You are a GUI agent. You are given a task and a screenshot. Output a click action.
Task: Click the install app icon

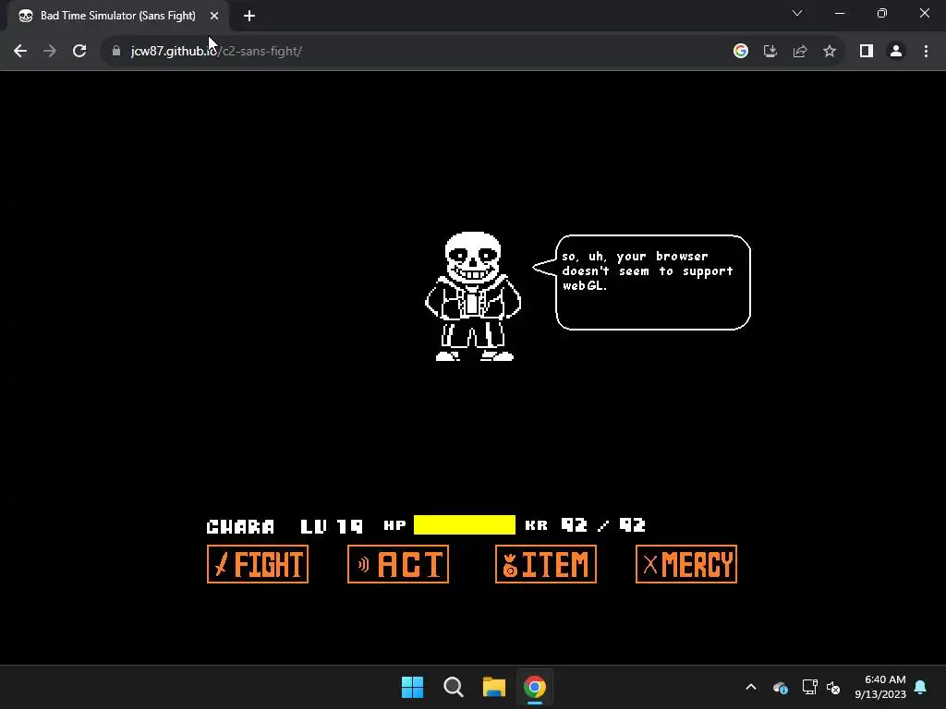pyautogui.click(x=770, y=52)
